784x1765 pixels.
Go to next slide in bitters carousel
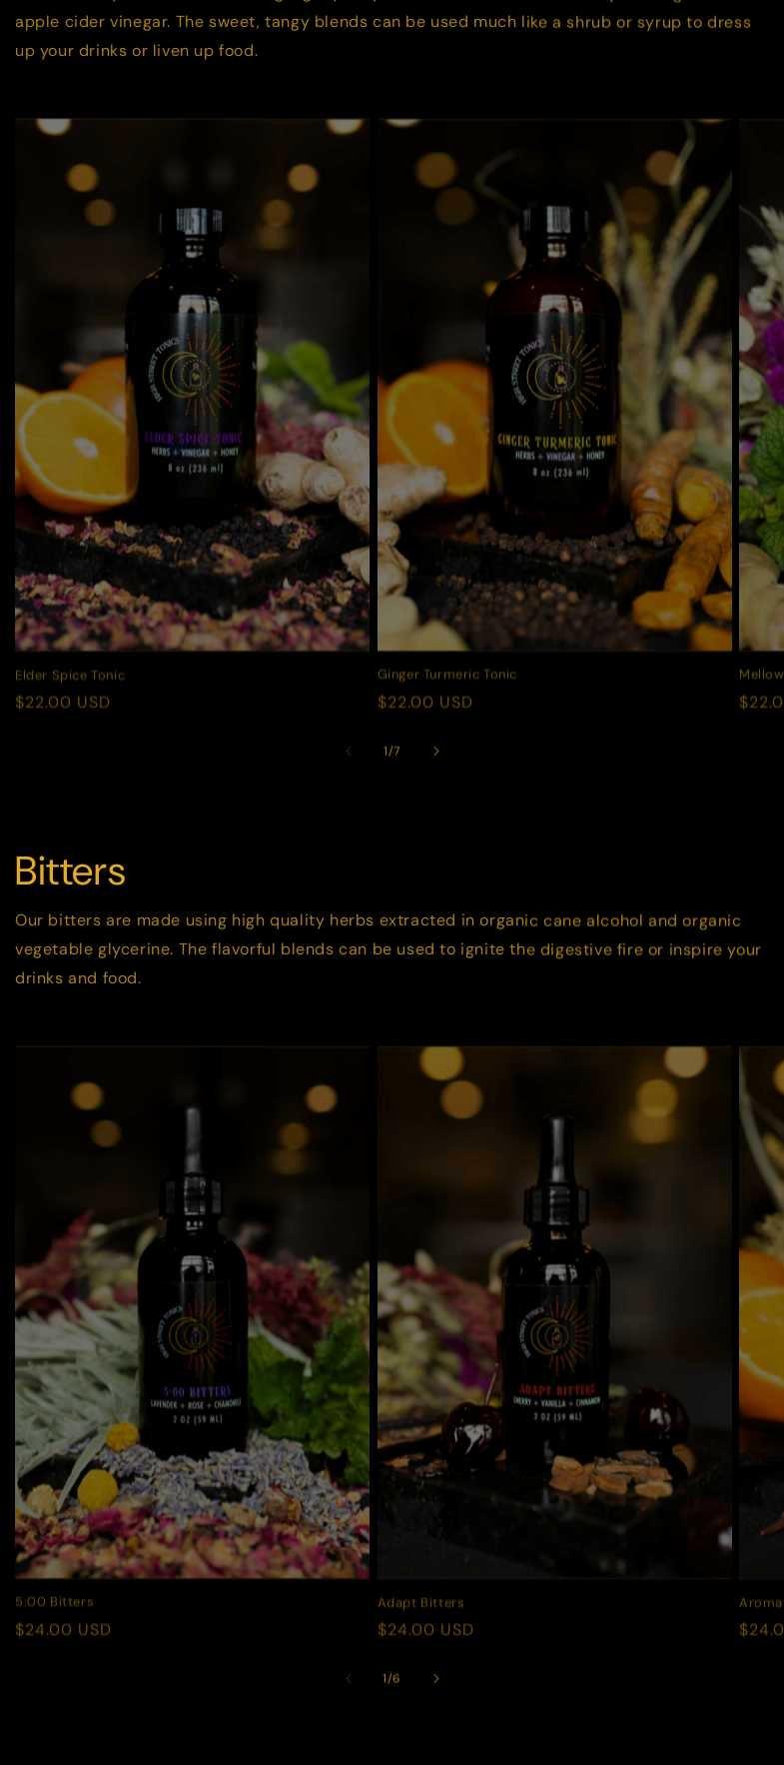[435, 1679]
